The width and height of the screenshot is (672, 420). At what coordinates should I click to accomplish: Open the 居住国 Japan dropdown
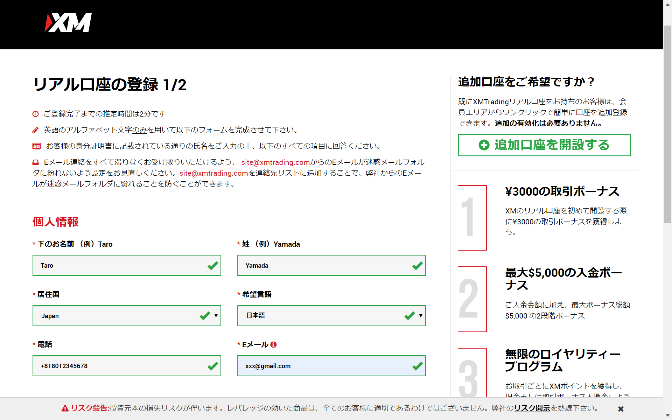tap(127, 316)
